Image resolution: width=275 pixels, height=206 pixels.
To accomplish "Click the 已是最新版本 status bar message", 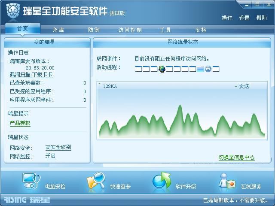I will [235, 200].
